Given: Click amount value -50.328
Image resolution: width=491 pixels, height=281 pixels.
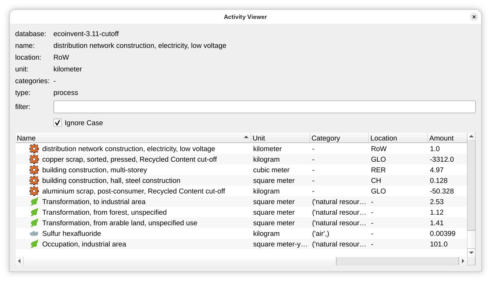Looking at the screenshot, I should [442, 191].
